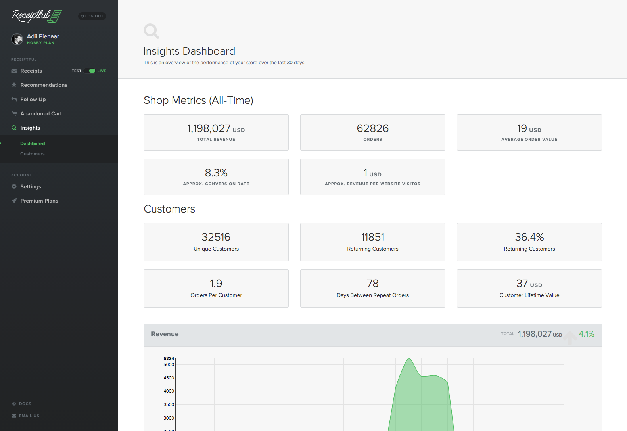
Task: Open the Customers submenu item
Action: click(x=33, y=154)
